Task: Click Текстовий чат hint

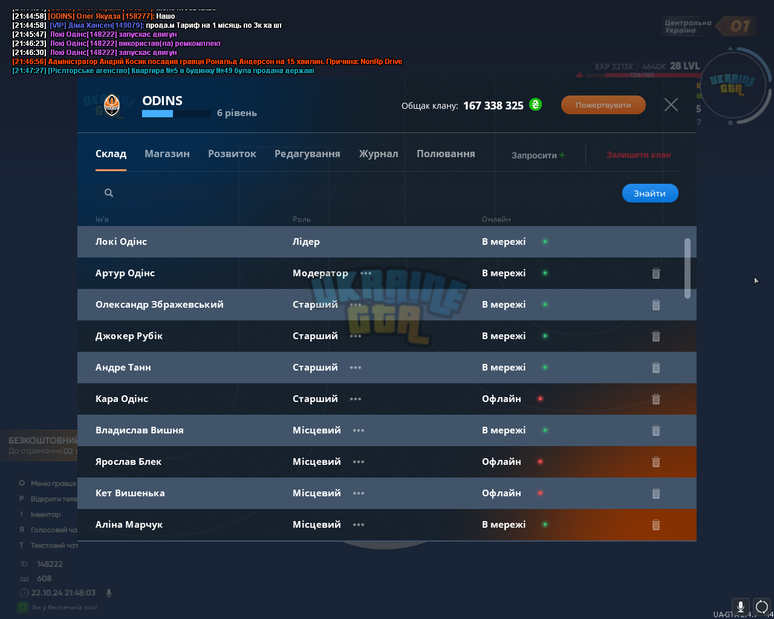Action: pyautogui.click(x=54, y=545)
